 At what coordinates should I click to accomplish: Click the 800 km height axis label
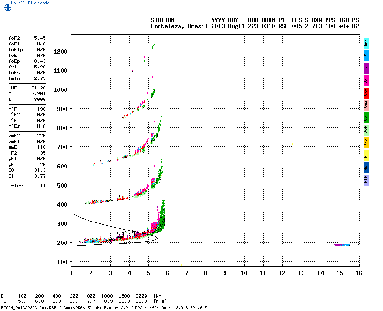(x=62, y=128)
